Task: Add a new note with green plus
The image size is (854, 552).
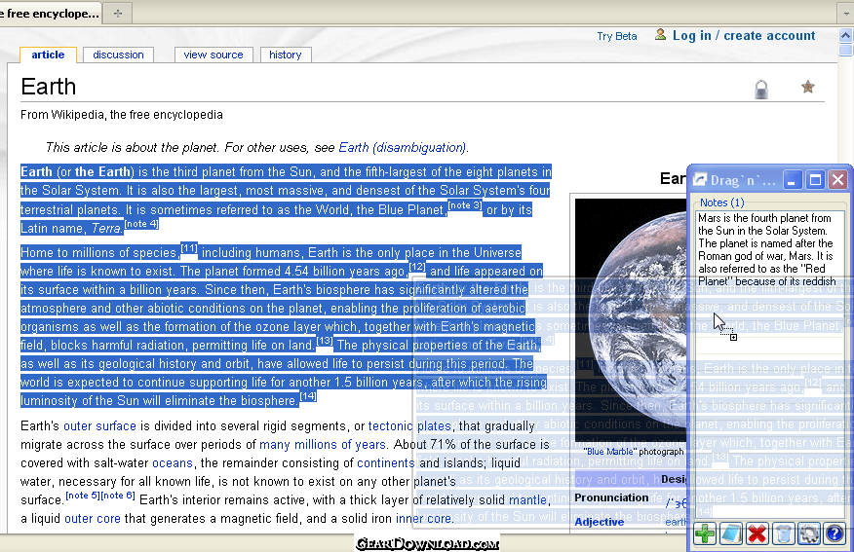Action: click(704, 534)
